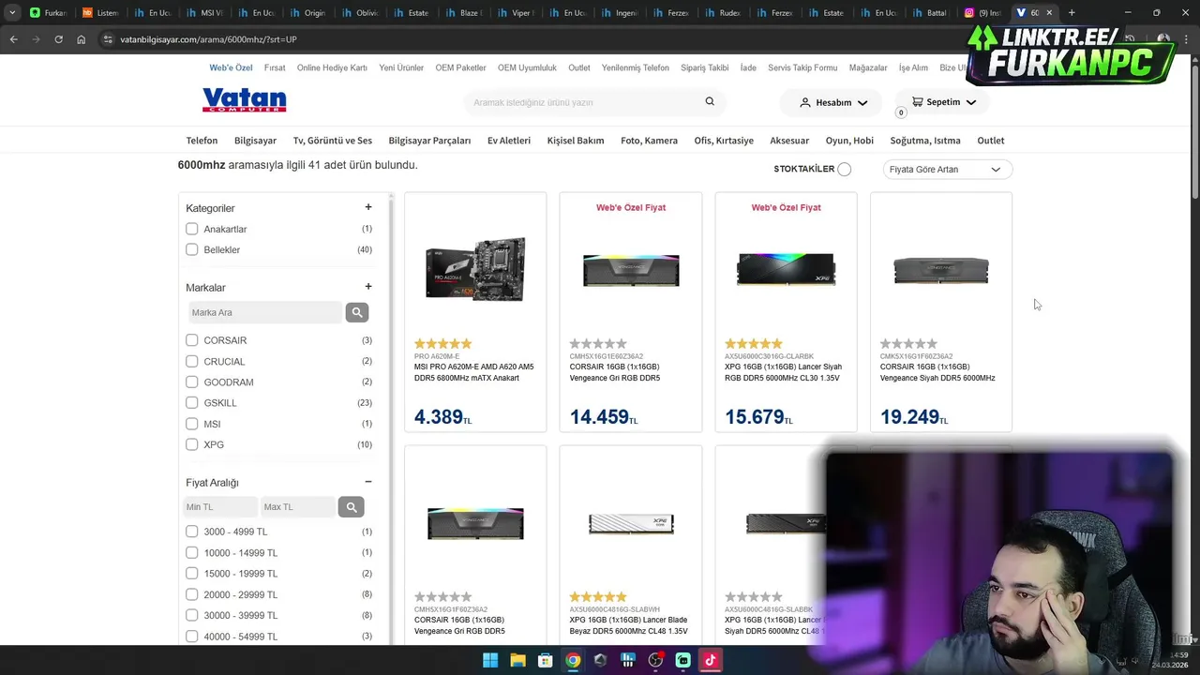Screen dimensions: 1200x675
Task: Open Microsoft Store from taskbar
Action: tap(546, 660)
